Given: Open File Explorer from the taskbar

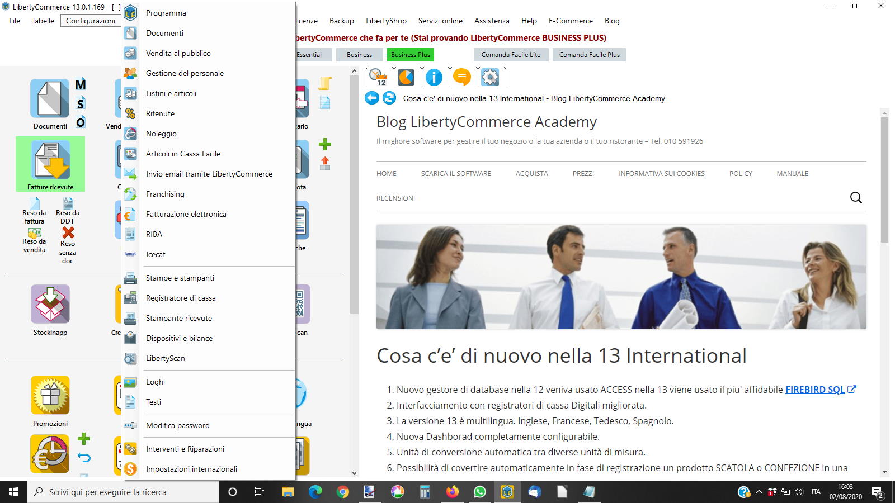Looking at the screenshot, I should click(x=288, y=492).
